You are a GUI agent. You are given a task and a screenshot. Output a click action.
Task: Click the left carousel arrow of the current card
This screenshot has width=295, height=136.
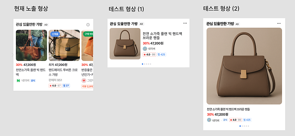[x=12, y=55]
